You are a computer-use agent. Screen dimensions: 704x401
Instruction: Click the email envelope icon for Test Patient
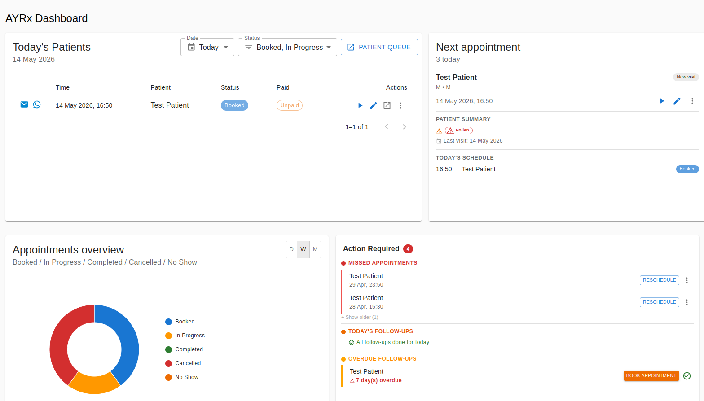click(24, 105)
